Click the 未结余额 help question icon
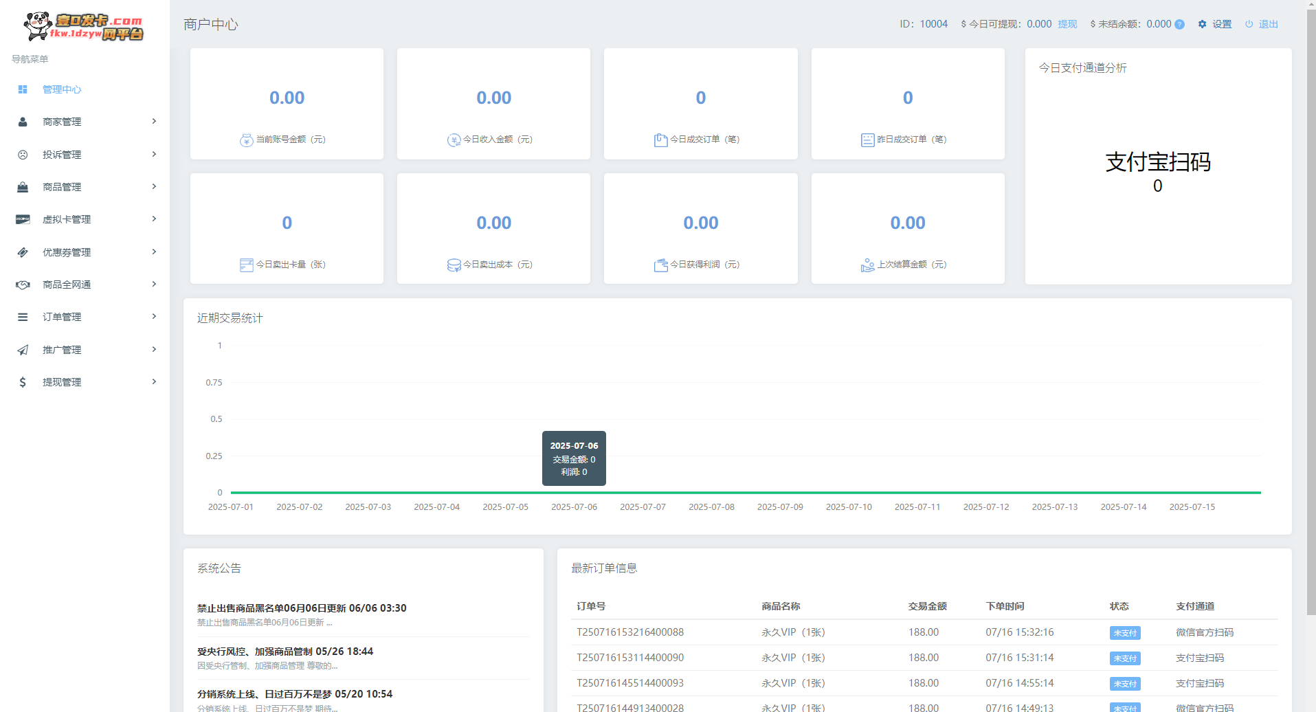1316x712 pixels. tap(1179, 24)
